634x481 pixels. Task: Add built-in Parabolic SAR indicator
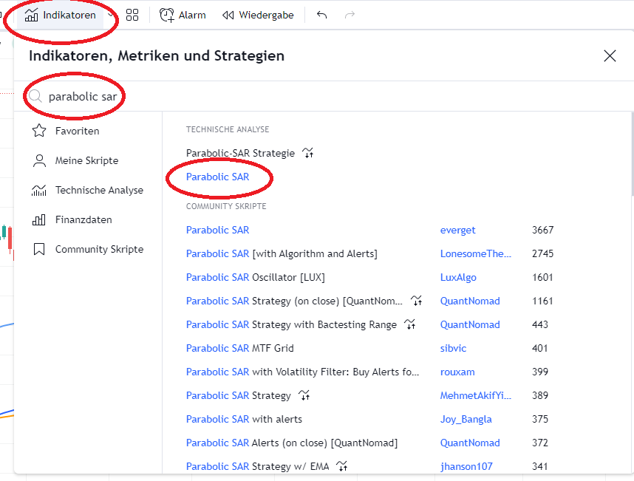218,177
